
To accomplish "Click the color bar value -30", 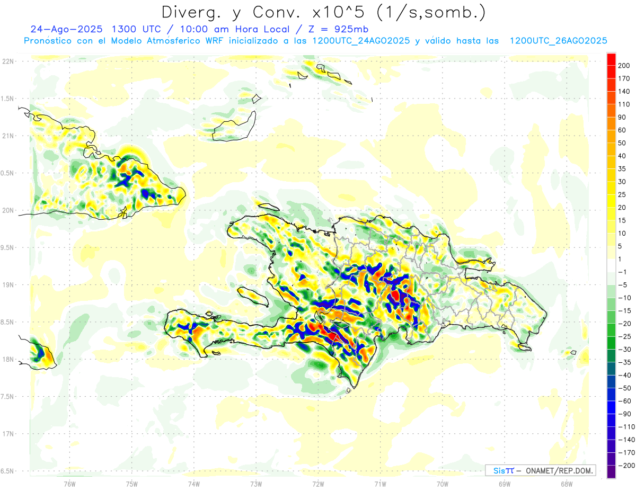I will pos(624,350).
